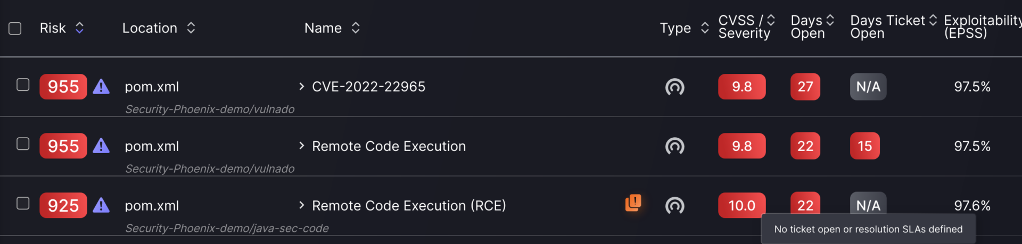1022x244 pixels.
Task: Click the 97.6% exploitability value
Action: click(x=972, y=206)
